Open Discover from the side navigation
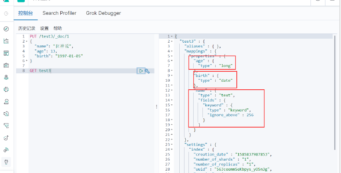The image size is (341, 173). (6, 29)
